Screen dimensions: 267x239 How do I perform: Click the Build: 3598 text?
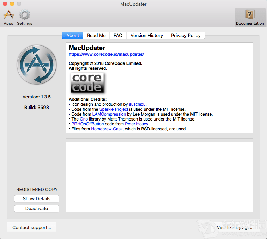tap(37, 108)
